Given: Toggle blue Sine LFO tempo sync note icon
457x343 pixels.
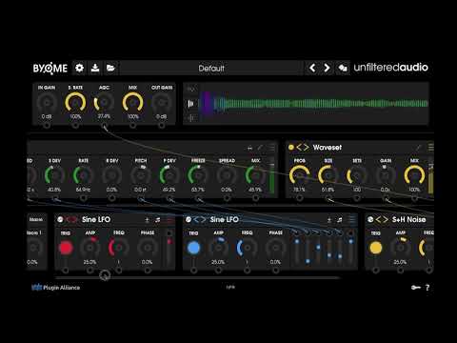Looking at the screenshot, I should point(340,220).
